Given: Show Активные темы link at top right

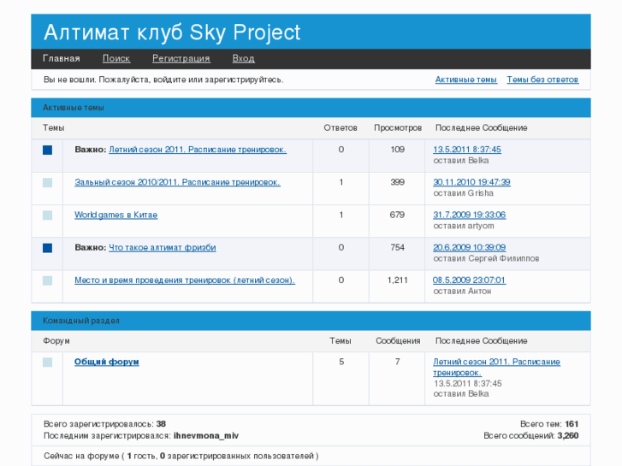Looking at the screenshot, I should (465, 80).
